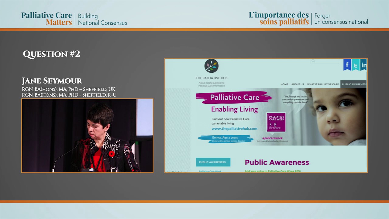
Task: Open the Palliative Care Week sidebar link
Action: [x=210, y=171]
